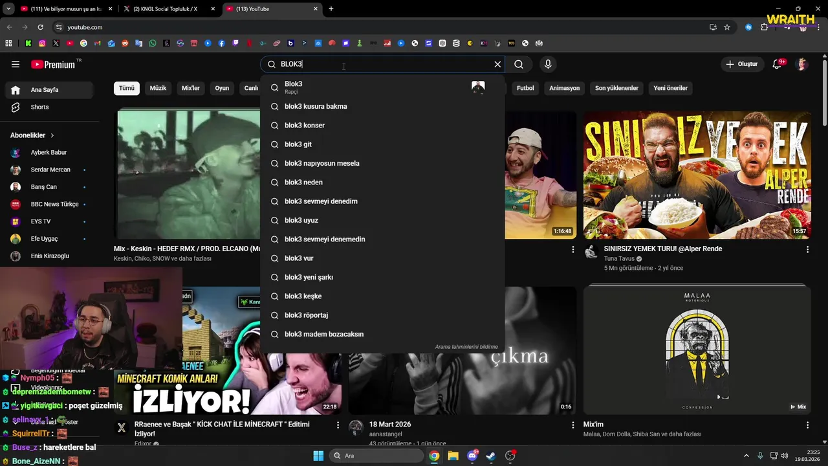Open Discord from the taskbar

(x=472, y=456)
